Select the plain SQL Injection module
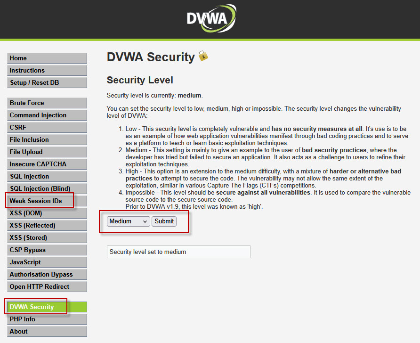Viewport: 420px width, 343px height. [x=47, y=176]
